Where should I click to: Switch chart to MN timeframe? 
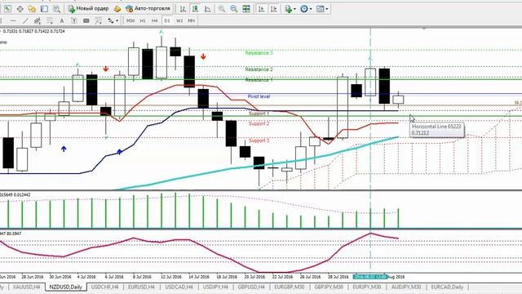click(191, 20)
